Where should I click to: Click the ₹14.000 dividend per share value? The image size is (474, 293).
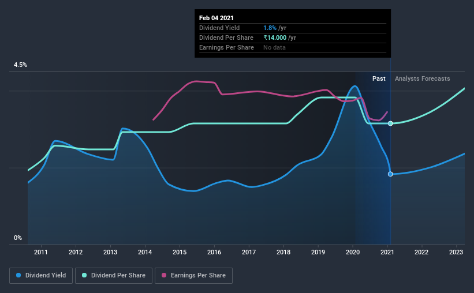pos(275,37)
